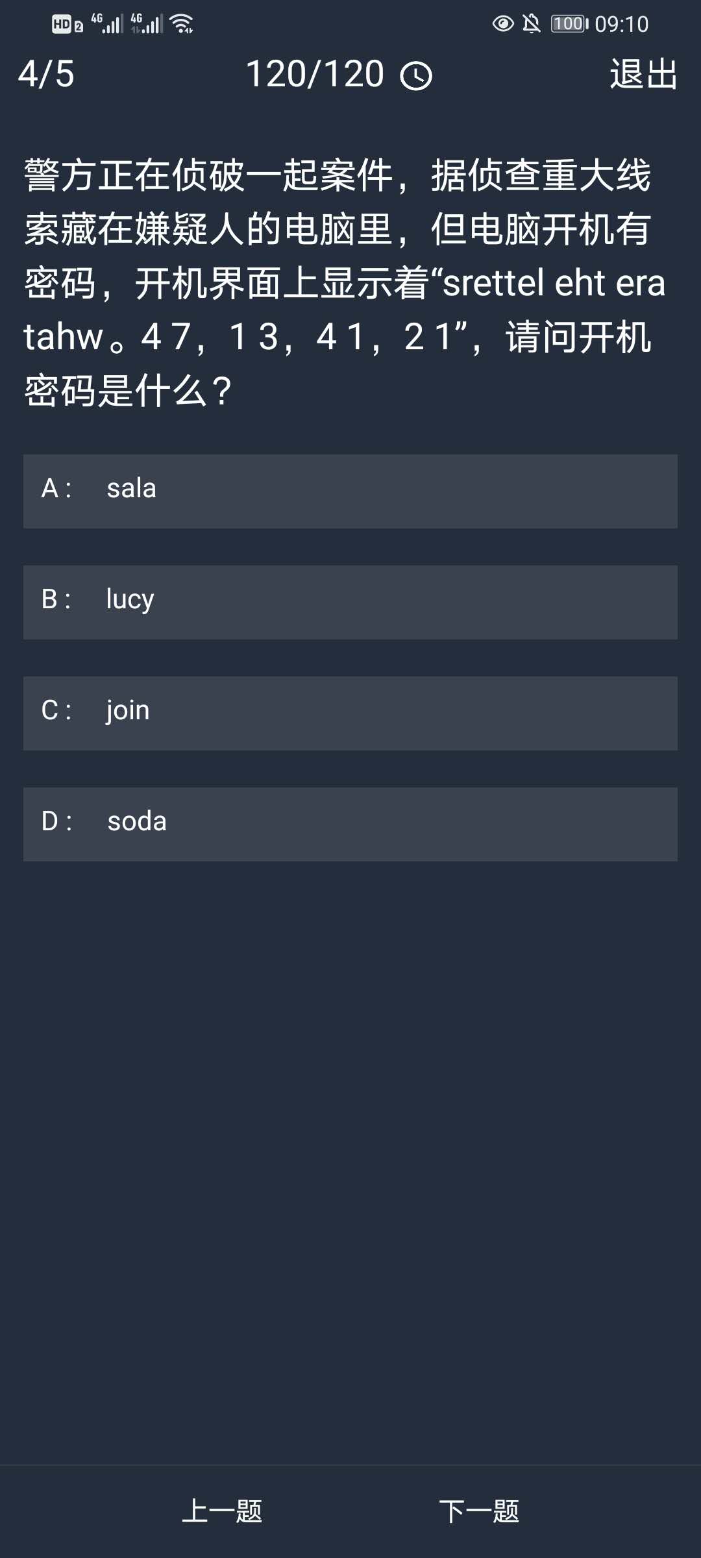Screen dimensions: 701x1558
Task: Tap the 120/120 timer readout
Action: pyautogui.click(x=315, y=74)
